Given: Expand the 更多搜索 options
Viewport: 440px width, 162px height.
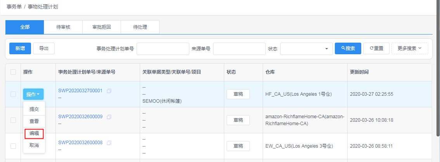Looking at the screenshot, I should (410, 48).
